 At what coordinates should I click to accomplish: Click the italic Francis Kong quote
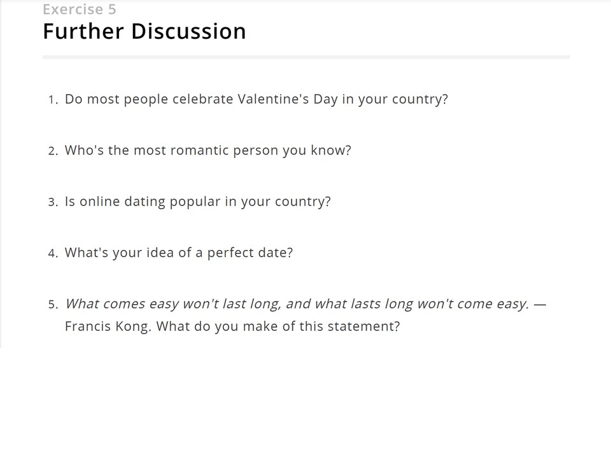297,304
